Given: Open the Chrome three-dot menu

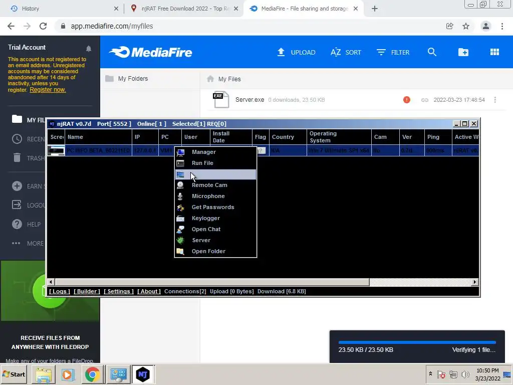Looking at the screenshot, I should tap(502, 26).
